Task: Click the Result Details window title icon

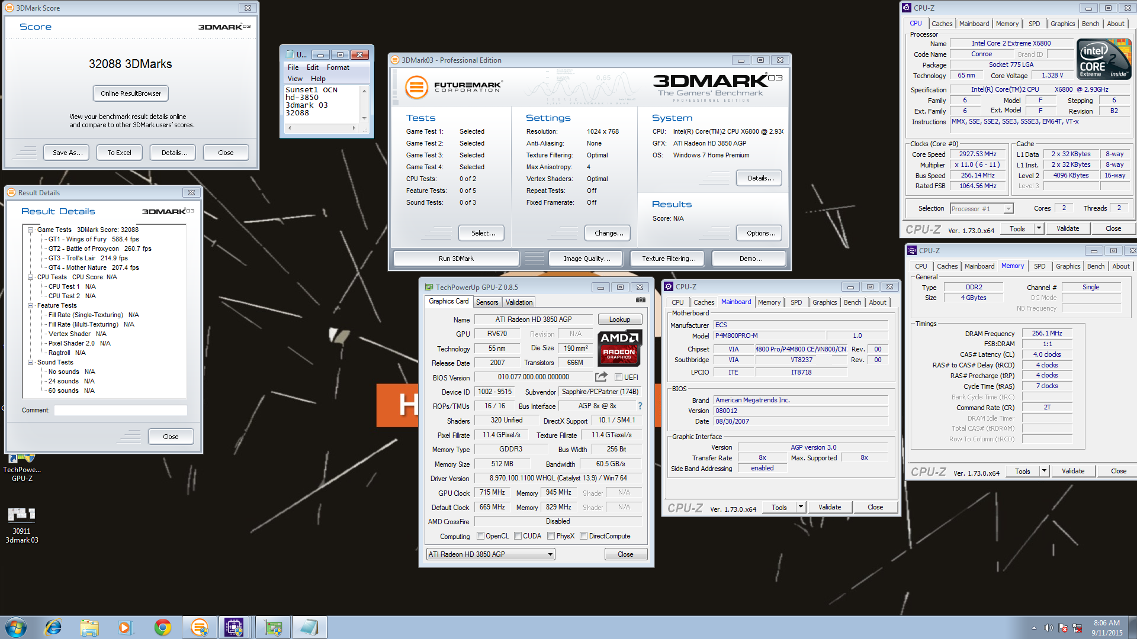Action: pyautogui.click(x=11, y=192)
